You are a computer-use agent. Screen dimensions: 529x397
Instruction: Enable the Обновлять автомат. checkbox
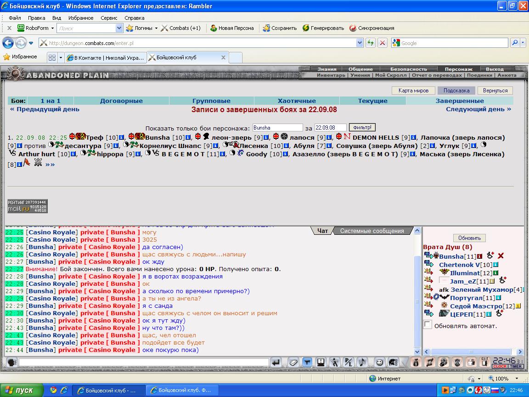428,325
